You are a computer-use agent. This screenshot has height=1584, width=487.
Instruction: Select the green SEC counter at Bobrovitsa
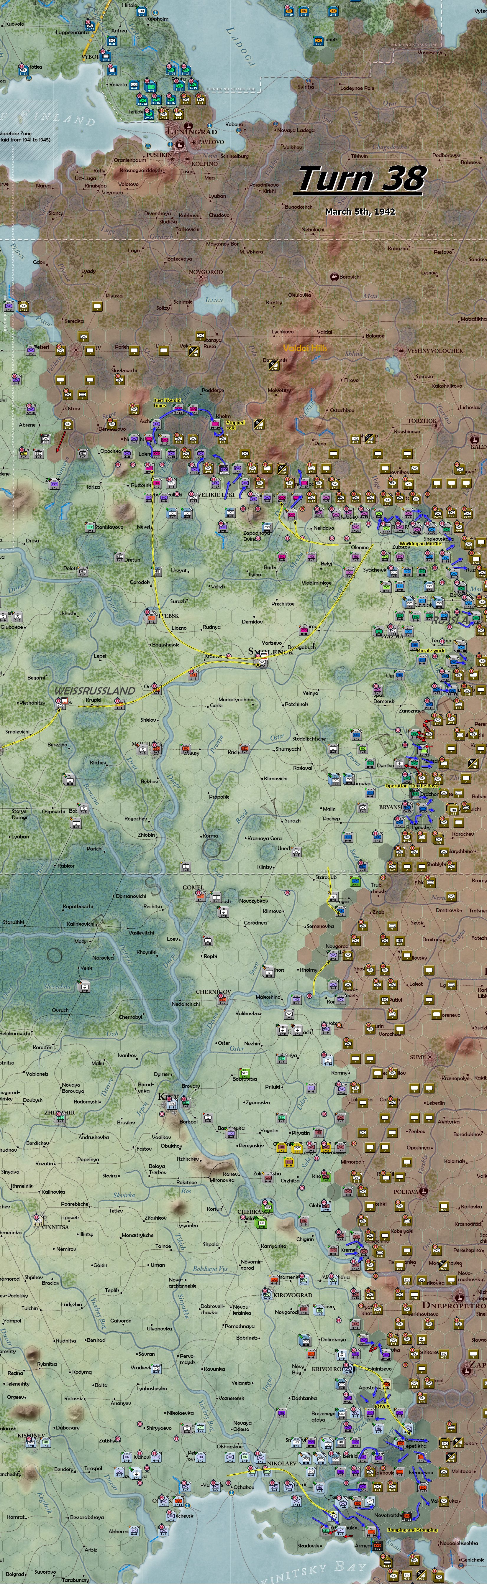244,1073
